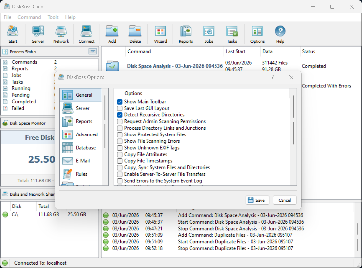The width and height of the screenshot is (362, 268).
Task: Select the Rules category in Options dialog
Action: click(80, 174)
